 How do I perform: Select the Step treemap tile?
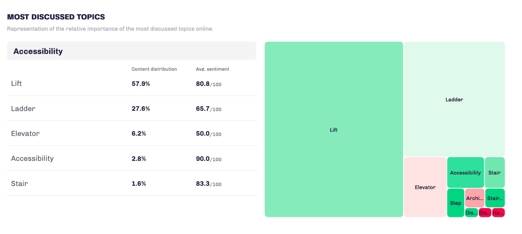pos(455,203)
